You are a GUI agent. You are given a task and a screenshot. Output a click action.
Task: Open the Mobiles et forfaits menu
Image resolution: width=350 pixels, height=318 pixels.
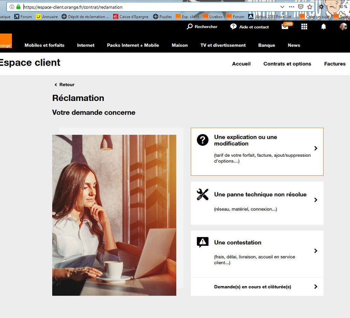coord(44,45)
